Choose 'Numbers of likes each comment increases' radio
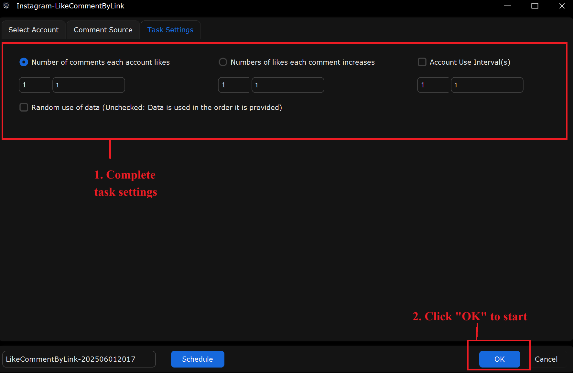Image resolution: width=573 pixels, height=373 pixels. pyautogui.click(x=223, y=62)
